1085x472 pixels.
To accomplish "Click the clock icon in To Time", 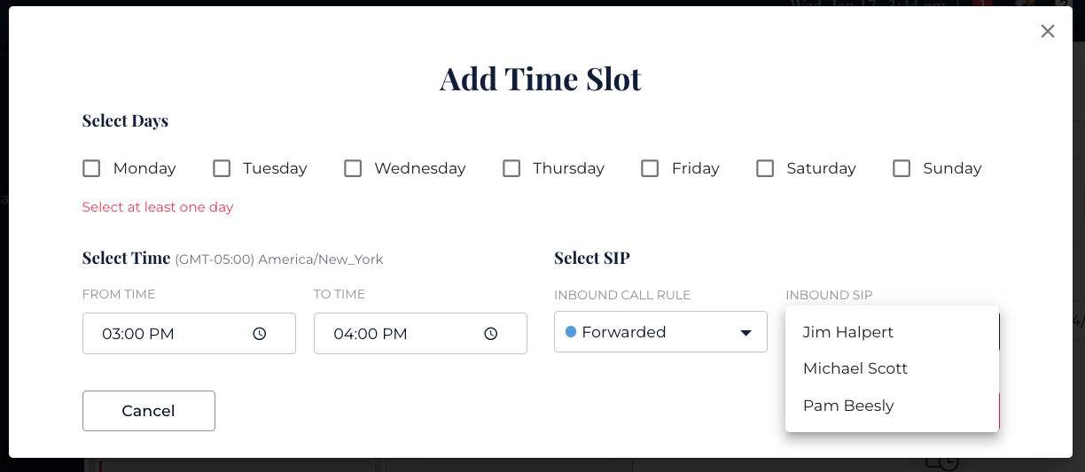I will (x=491, y=334).
